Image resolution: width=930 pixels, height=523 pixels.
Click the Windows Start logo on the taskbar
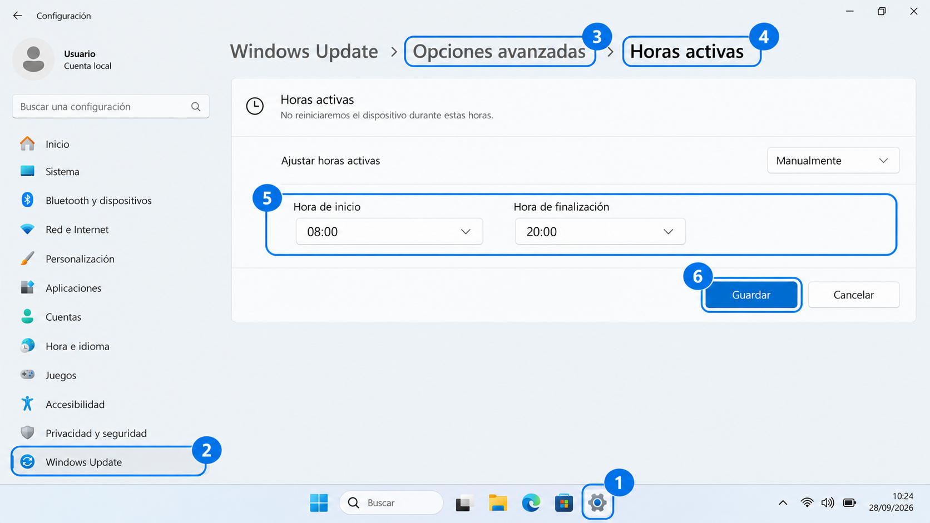(x=319, y=503)
